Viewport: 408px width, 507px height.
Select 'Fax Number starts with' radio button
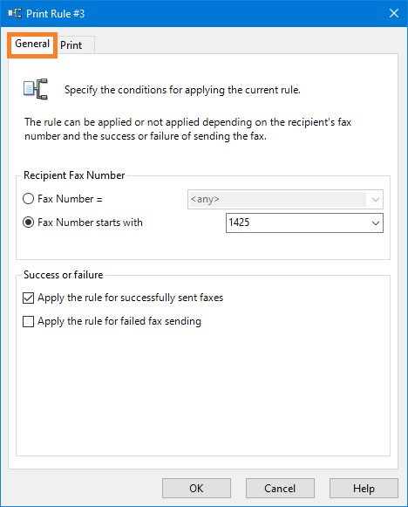[29, 223]
